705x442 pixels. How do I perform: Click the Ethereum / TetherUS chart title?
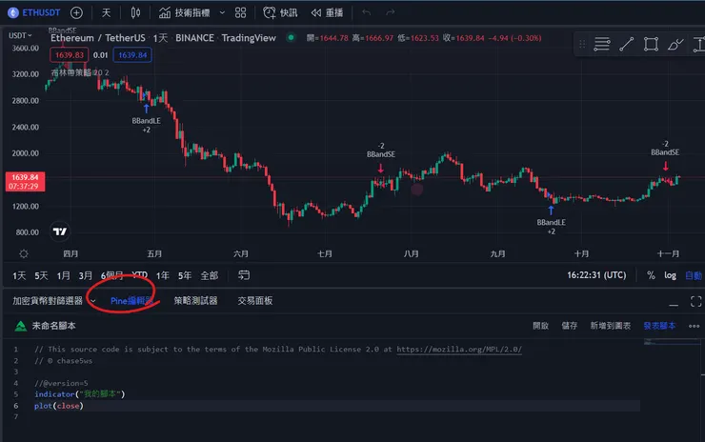tap(97, 38)
